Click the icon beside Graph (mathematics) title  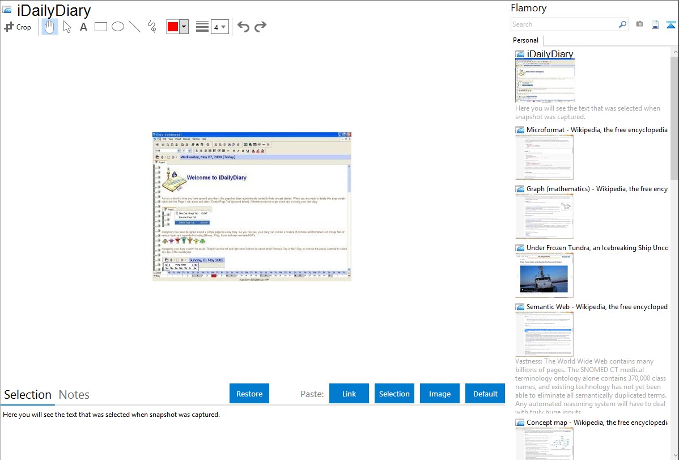[x=520, y=189]
